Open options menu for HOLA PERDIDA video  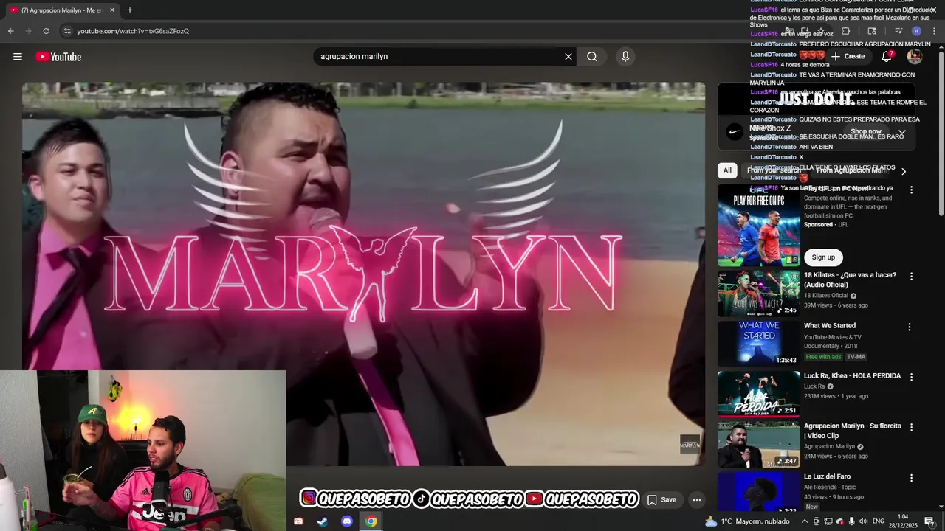tap(911, 377)
